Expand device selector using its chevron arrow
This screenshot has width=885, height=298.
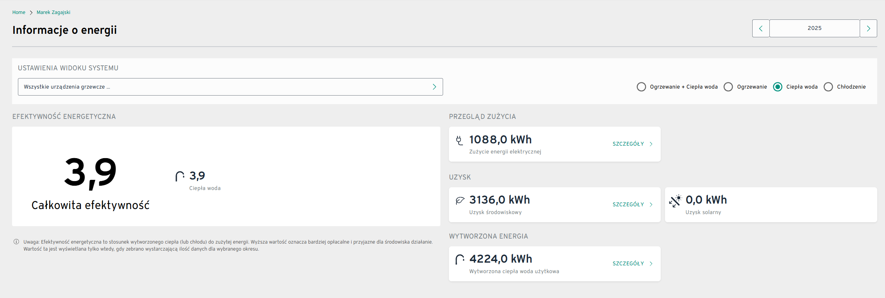coord(435,87)
